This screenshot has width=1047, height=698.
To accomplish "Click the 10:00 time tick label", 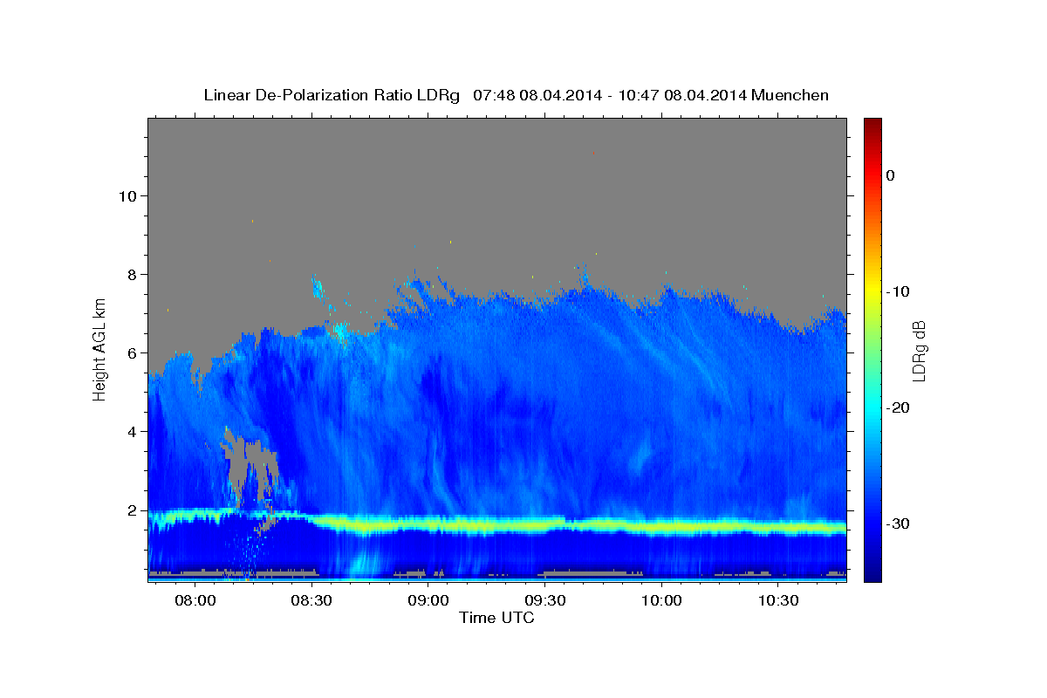I will (x=661, y=601).
